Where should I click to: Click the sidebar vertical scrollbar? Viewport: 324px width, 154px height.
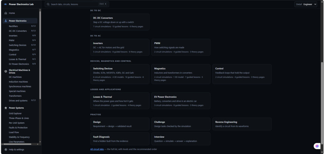40,55
